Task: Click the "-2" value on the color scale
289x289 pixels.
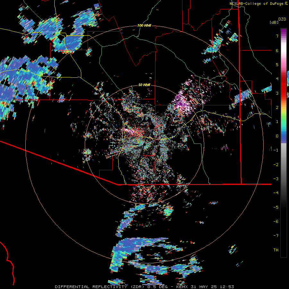Action: (x=276, y=165)
